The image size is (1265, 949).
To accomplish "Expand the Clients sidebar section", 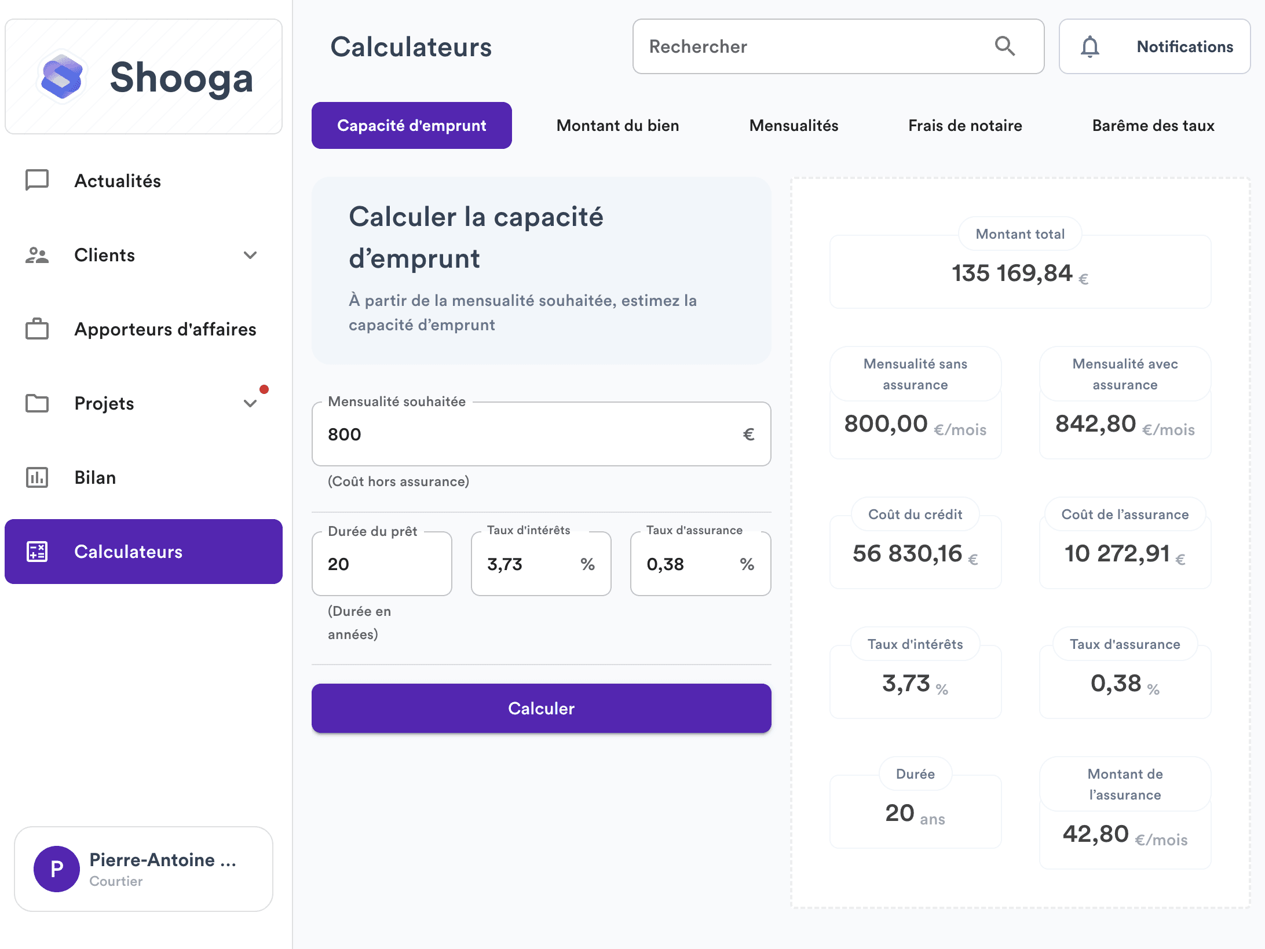I will 251,255.
